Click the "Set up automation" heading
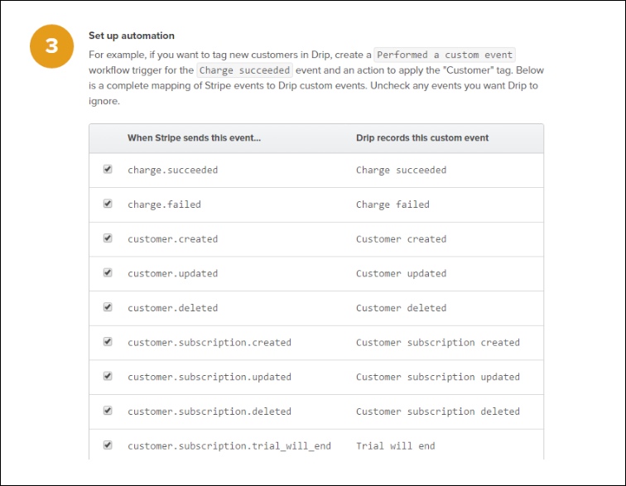 pos(132,36)
